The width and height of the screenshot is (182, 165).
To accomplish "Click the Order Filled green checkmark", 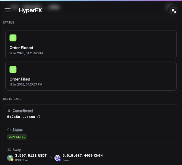I will [13, 69].
